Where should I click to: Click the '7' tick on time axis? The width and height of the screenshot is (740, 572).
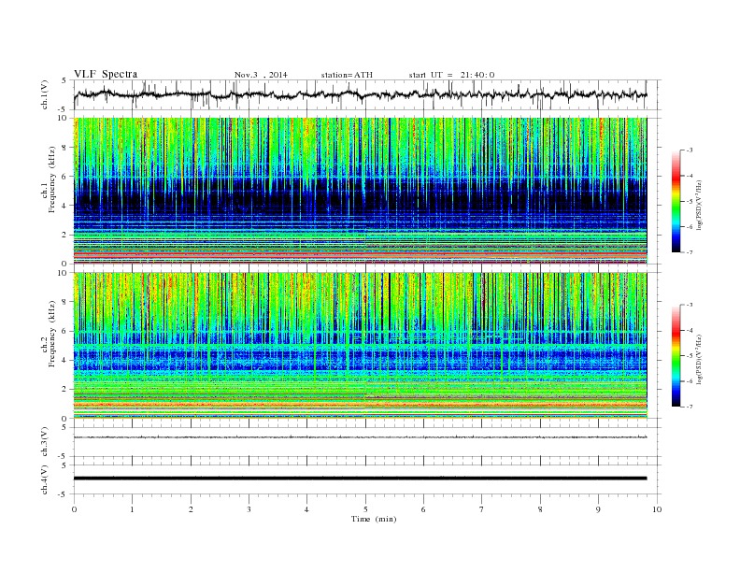(x=482, y=509)
